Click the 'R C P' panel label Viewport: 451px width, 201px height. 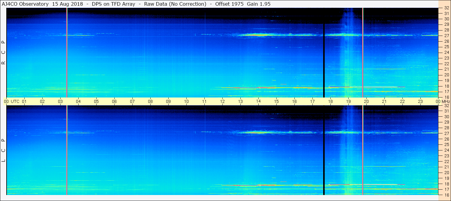[x=4, y=53]
